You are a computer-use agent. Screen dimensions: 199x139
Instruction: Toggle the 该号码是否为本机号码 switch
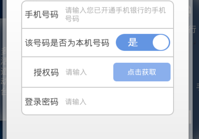click(x=143, y=43)
